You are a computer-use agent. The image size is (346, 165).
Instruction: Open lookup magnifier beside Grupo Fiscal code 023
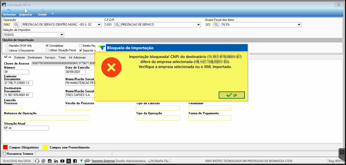pyautogui.click(x=216, y=25)
